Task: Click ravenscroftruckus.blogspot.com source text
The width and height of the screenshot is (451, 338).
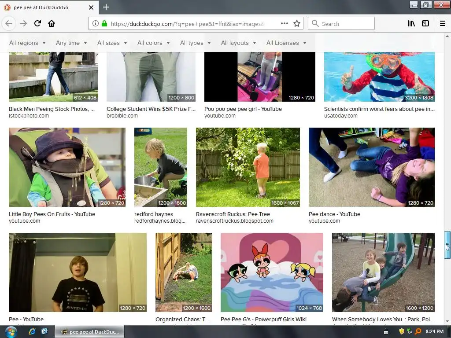Action: coord(235,221)
